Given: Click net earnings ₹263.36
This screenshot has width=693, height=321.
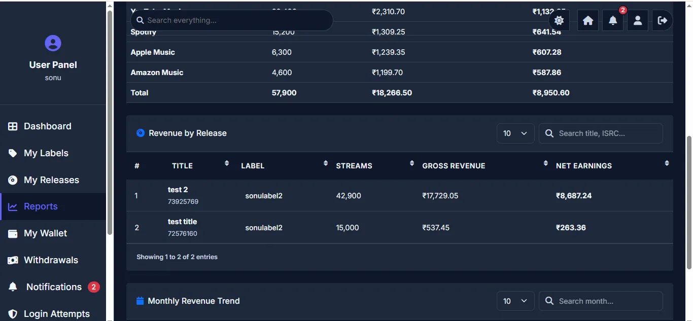Looking at the screenshot, I should pyautogui.click(x=571, y=228).
